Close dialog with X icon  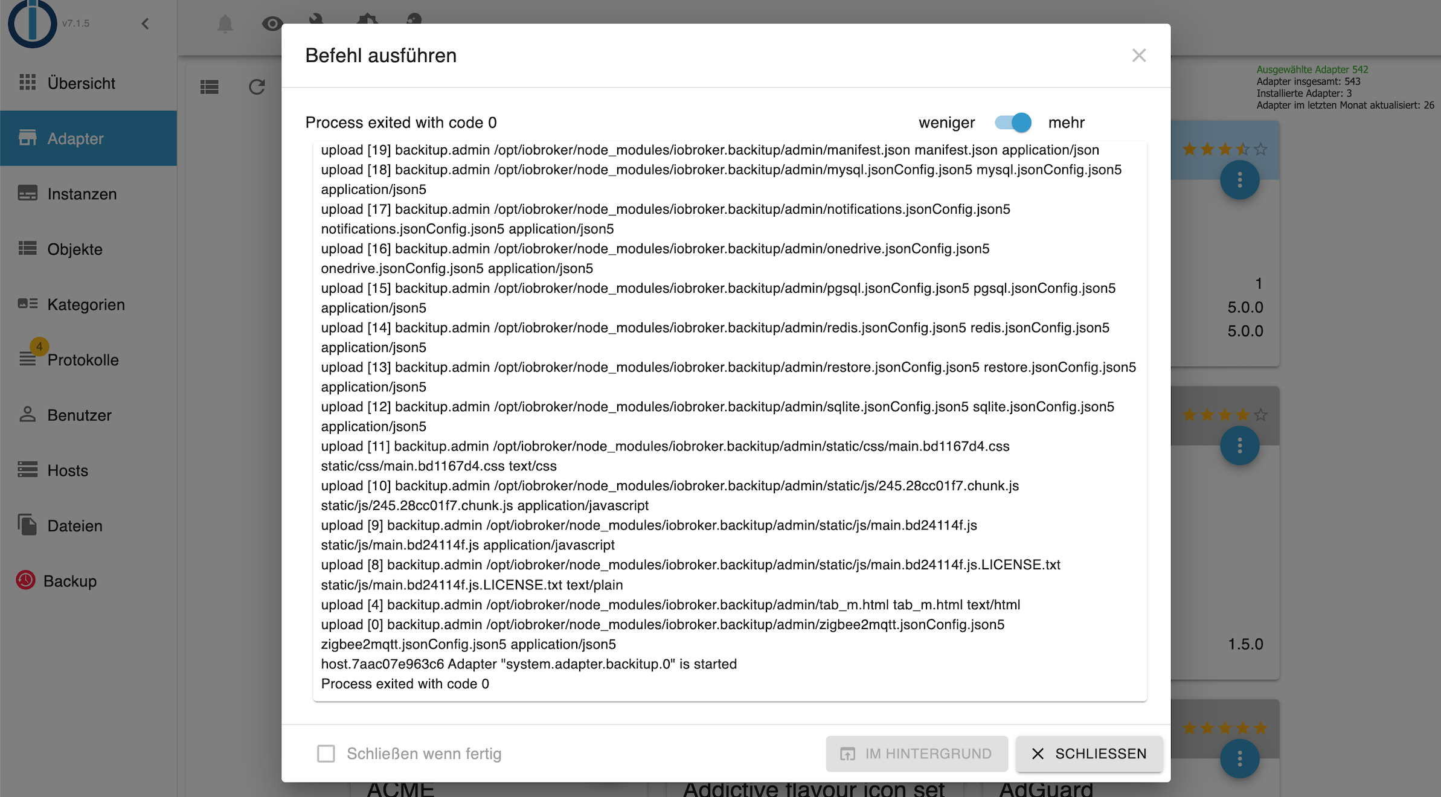point(1138,56)
